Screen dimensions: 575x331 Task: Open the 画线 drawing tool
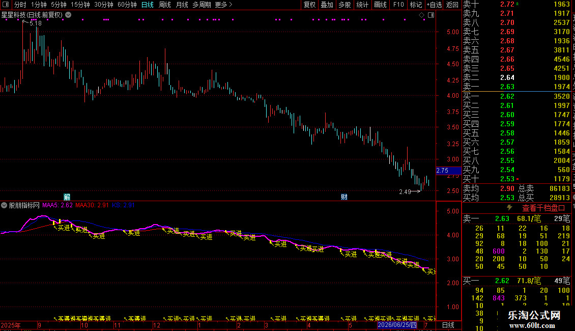(380, 5)
